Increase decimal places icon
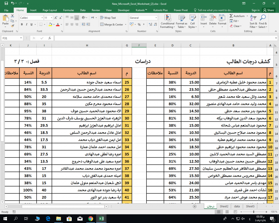The height and width of the screenshot is (223, 279). (x=150, y=24)
